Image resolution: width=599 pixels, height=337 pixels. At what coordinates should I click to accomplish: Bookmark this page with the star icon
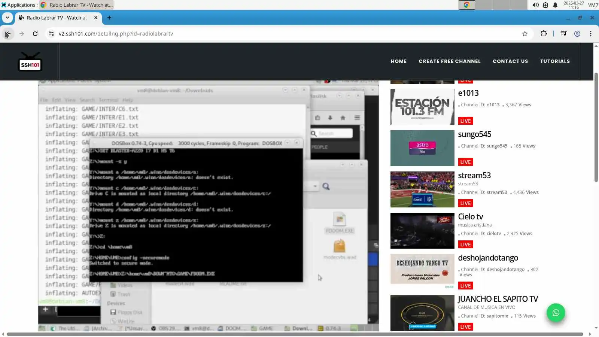[525, 34]
